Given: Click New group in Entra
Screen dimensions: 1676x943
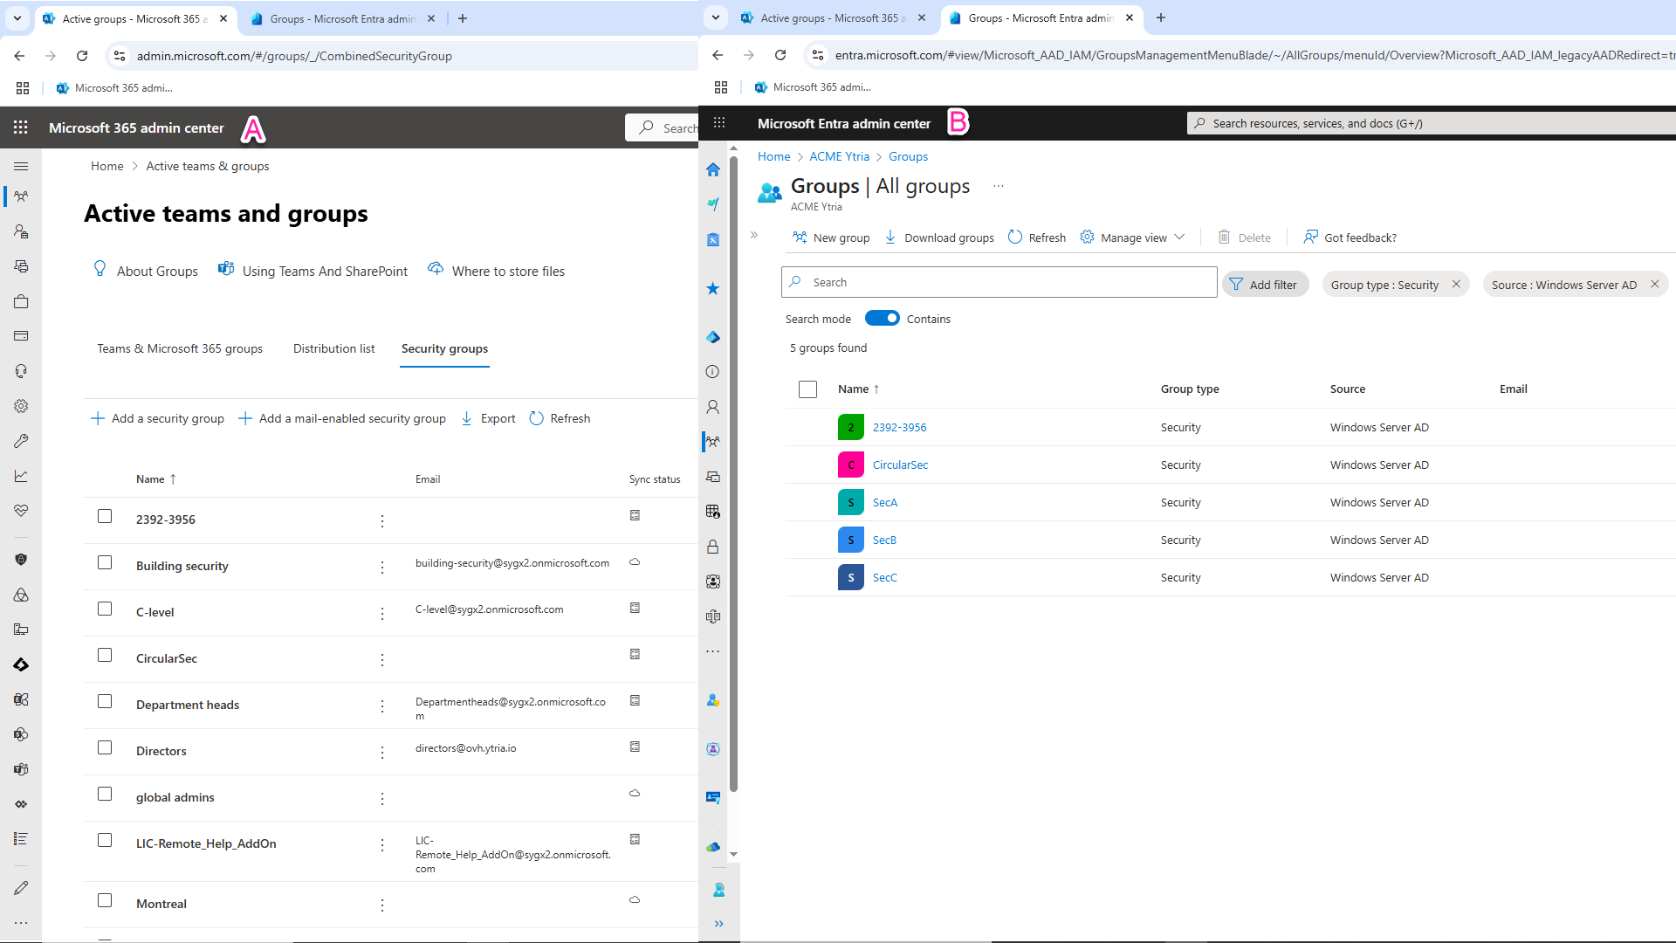Looking at the screenshot, I should click(831, 237).
